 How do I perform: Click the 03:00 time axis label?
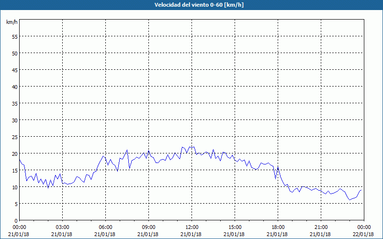coord(63,228)
